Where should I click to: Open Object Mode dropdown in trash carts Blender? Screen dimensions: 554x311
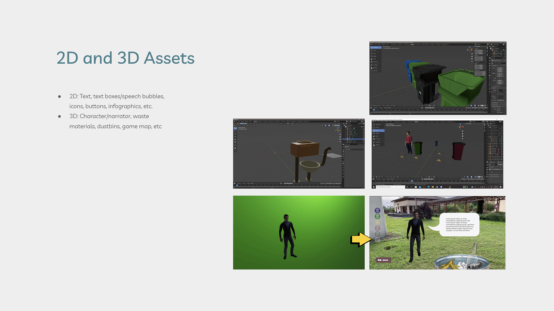click(x=377, y=105)
